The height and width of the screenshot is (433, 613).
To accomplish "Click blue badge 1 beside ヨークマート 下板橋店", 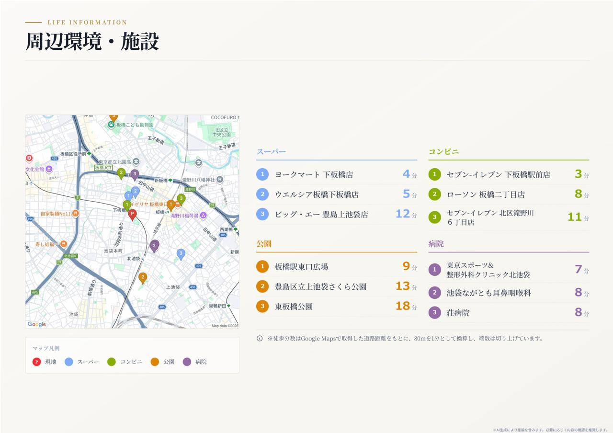I will pos(262,174).
